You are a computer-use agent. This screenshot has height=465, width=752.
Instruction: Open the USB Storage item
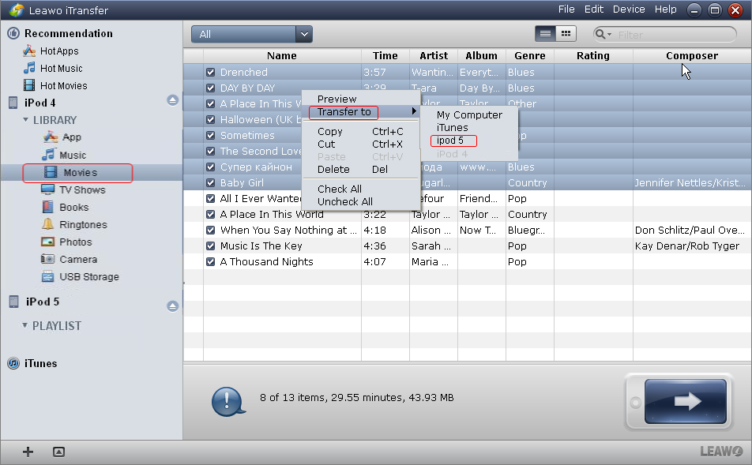tap(80, 276)
